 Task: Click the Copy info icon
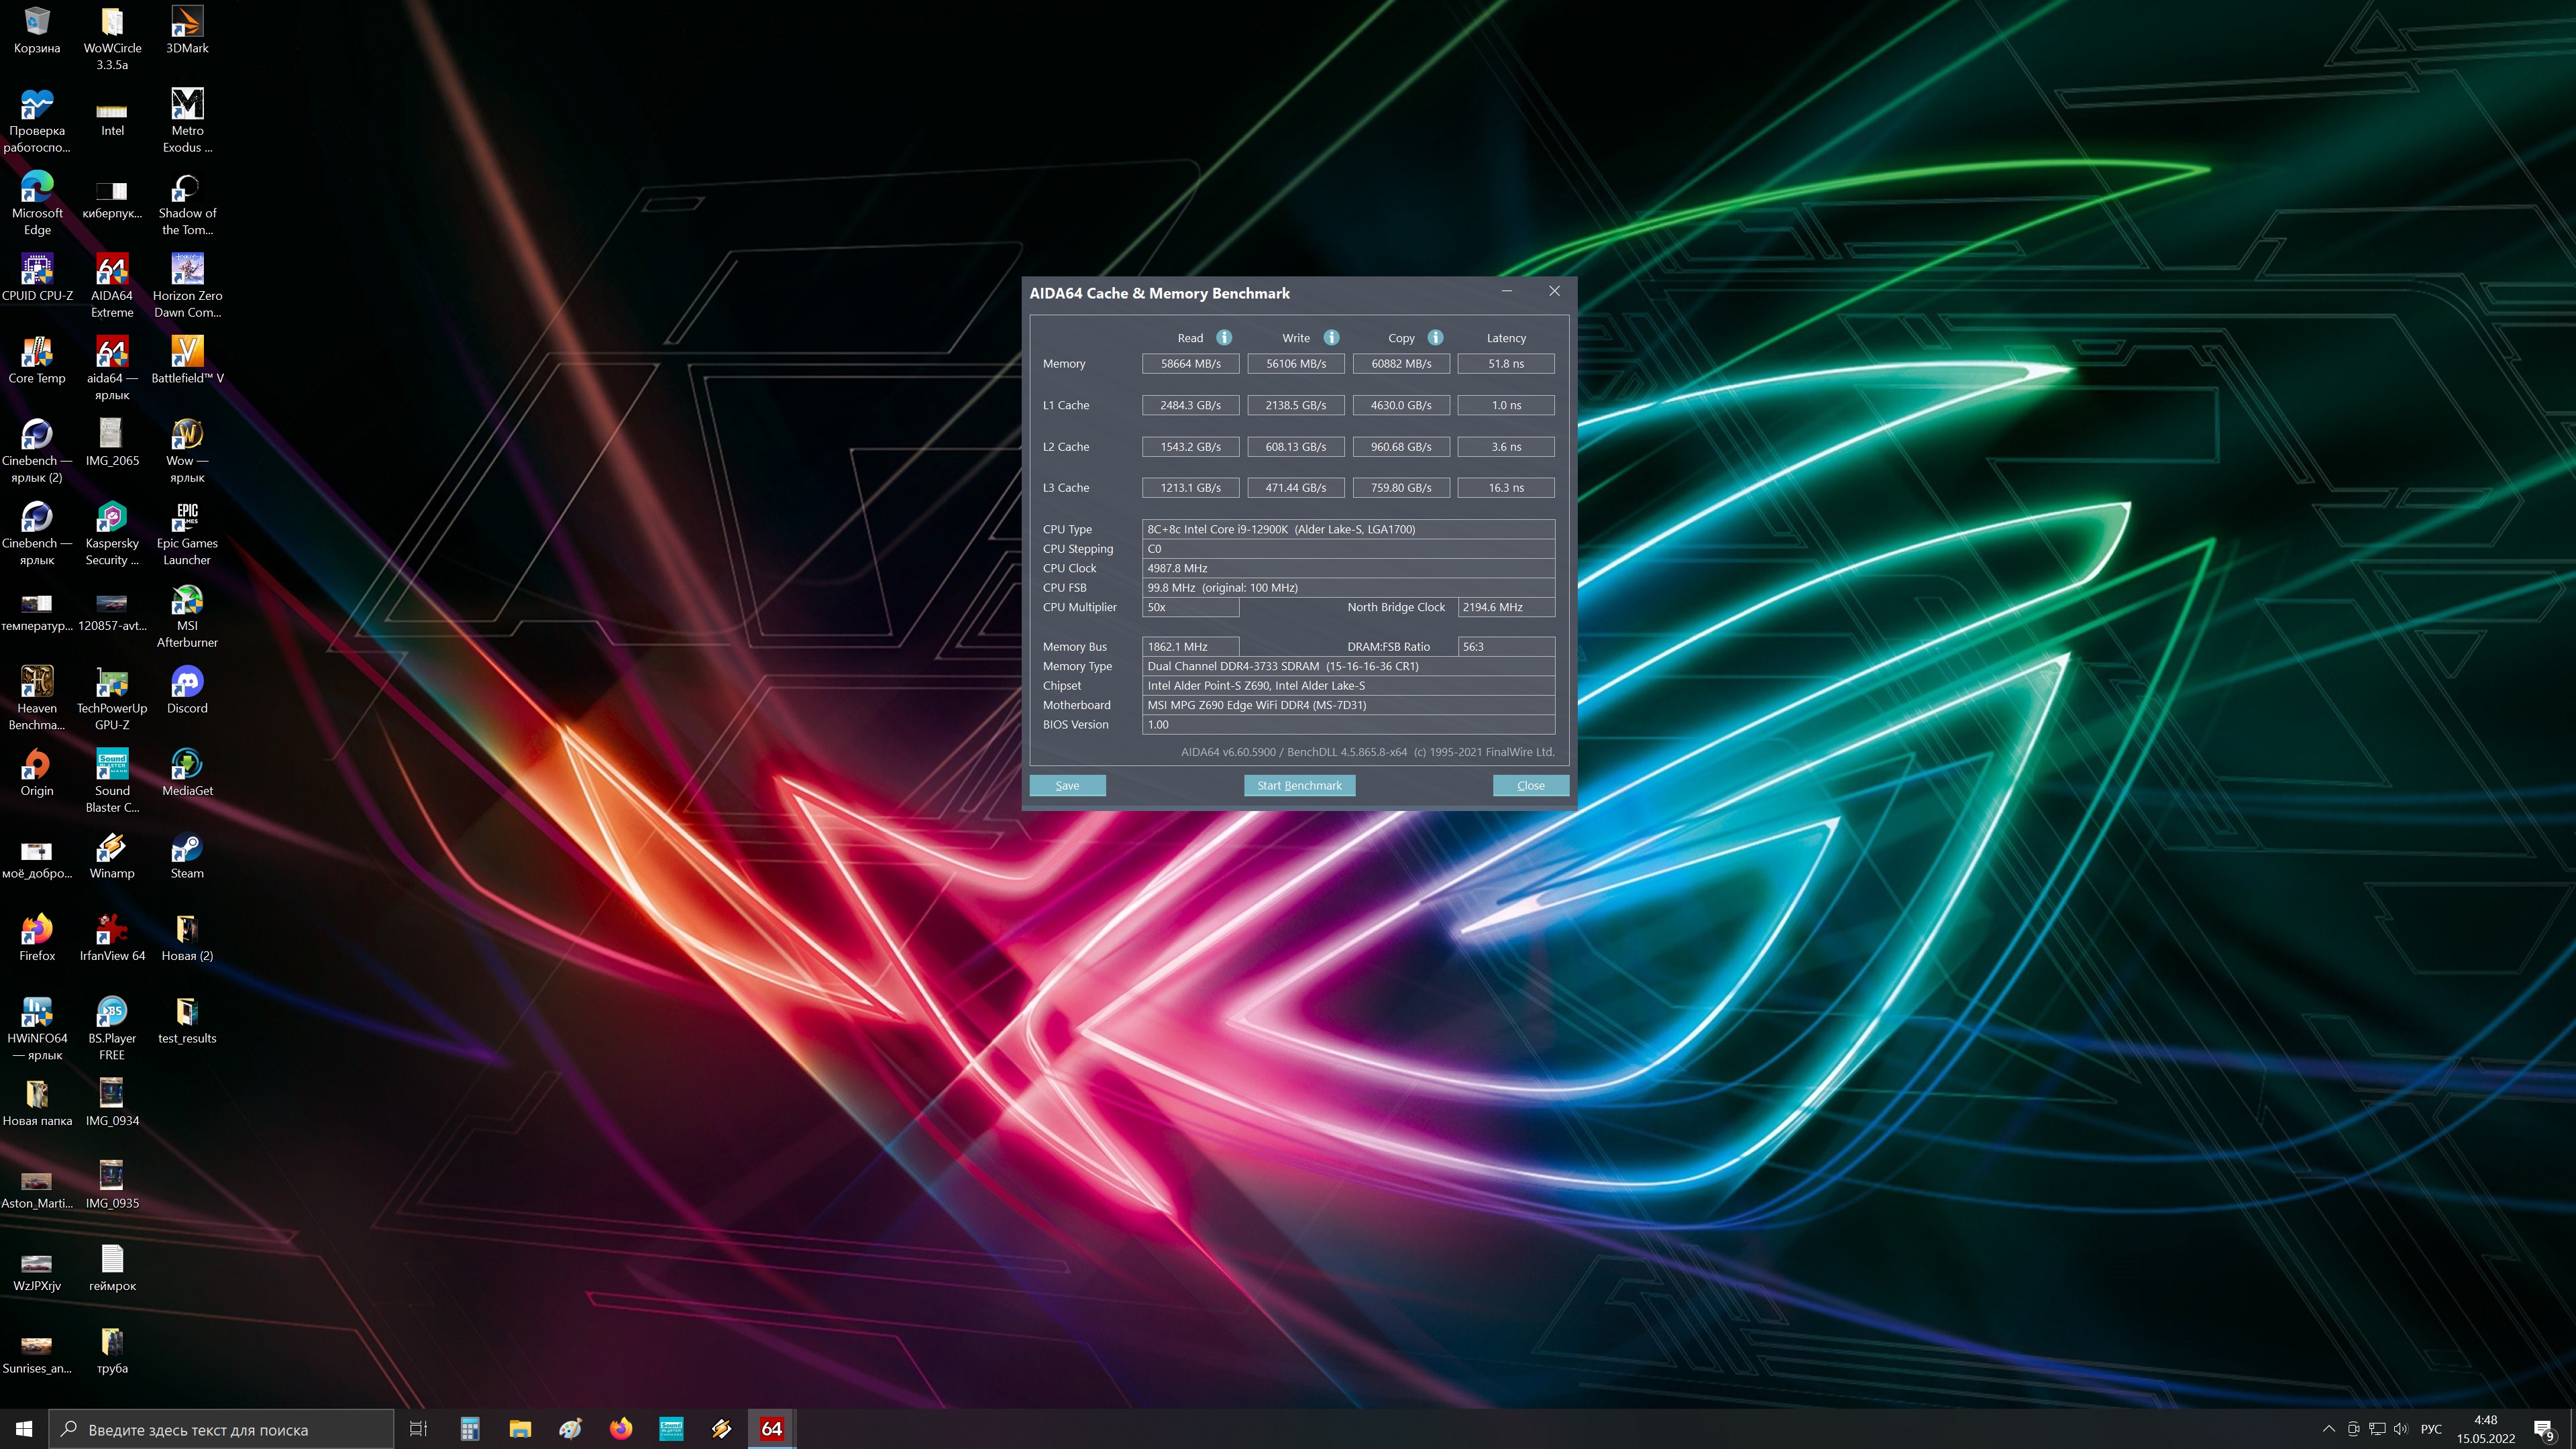pyautogui.click(x=1435, y=337)
